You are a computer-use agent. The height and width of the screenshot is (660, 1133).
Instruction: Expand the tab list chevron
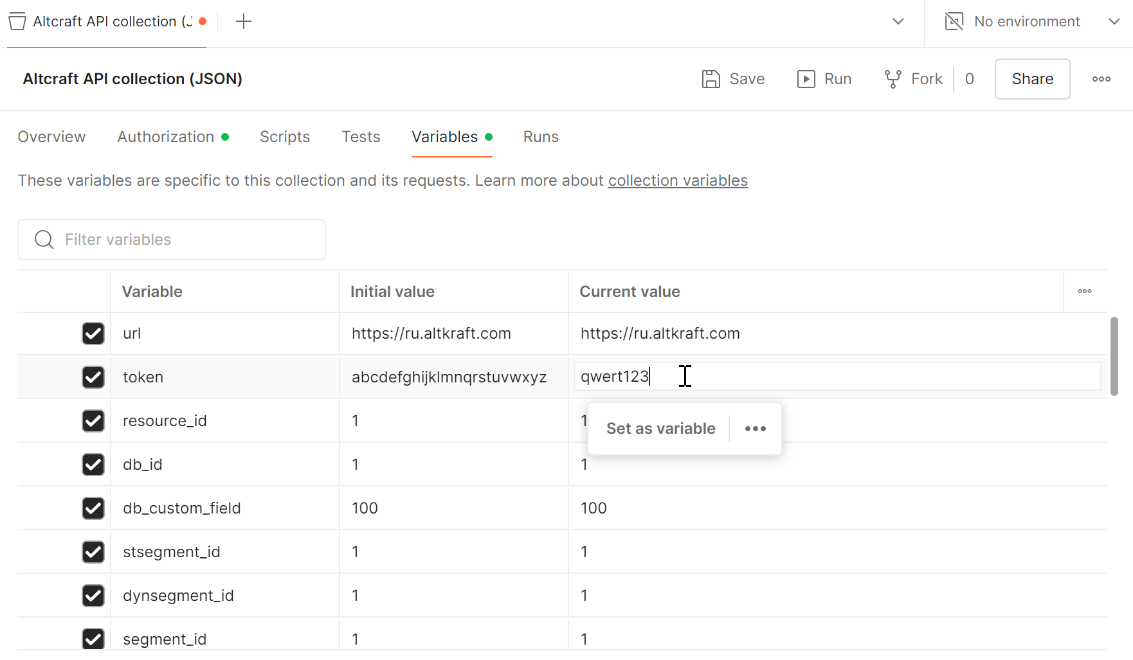point(898,22)
